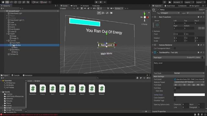This screenshot has width=207, height=116.
Task: Open the Layout dropdown
Action: 201,2
